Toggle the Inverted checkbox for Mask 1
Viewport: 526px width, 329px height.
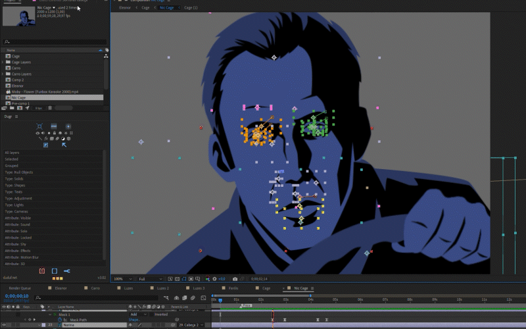coord(152,315)
